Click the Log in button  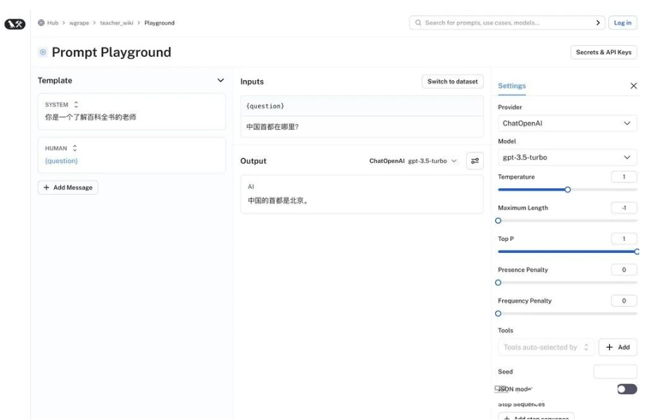[622, 22]
